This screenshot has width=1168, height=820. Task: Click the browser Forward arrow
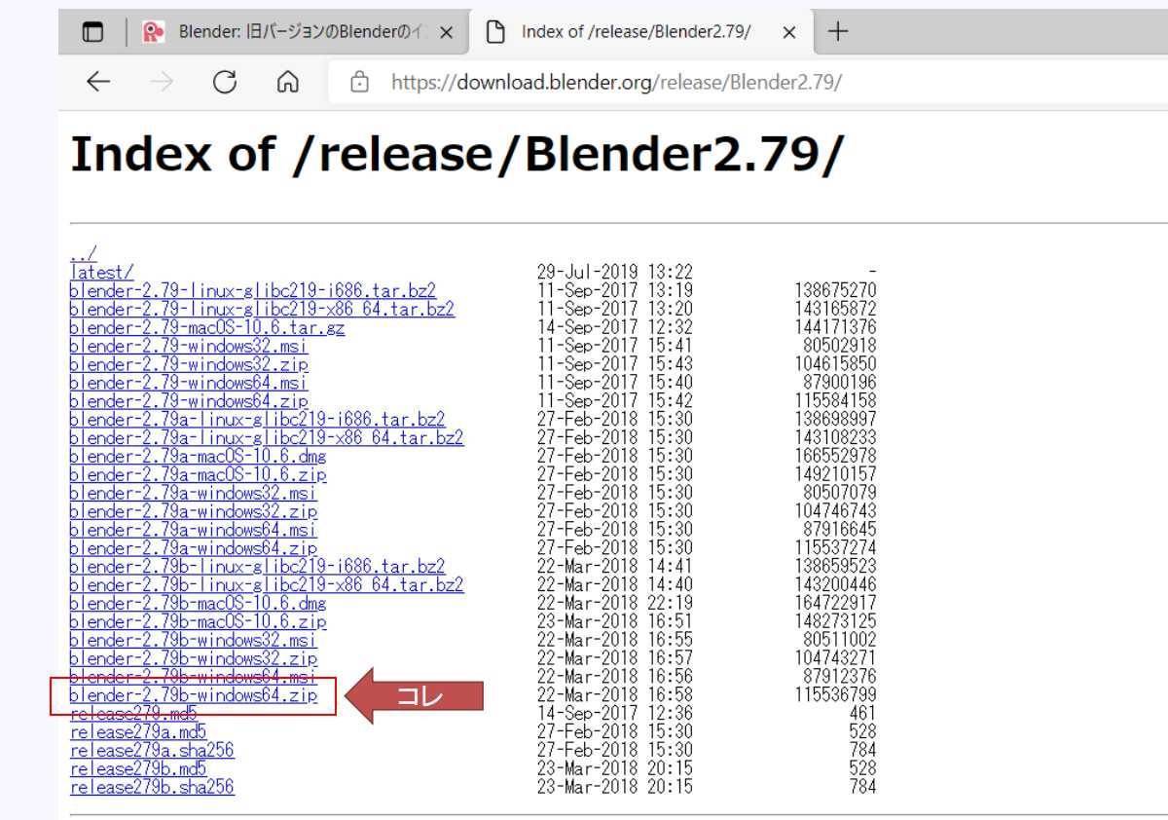point(162,83)
